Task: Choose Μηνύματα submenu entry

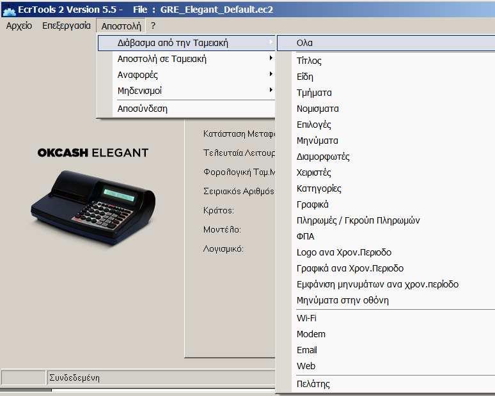Action: pos(386,141)
